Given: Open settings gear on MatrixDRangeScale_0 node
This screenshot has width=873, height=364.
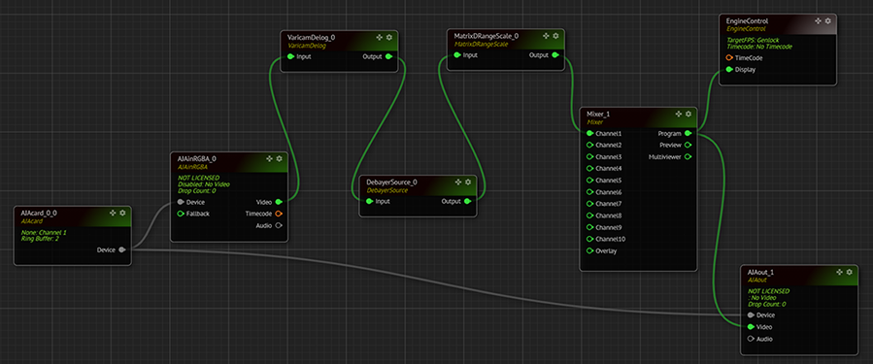Looking at the screenshot, I should click(555, 36).
